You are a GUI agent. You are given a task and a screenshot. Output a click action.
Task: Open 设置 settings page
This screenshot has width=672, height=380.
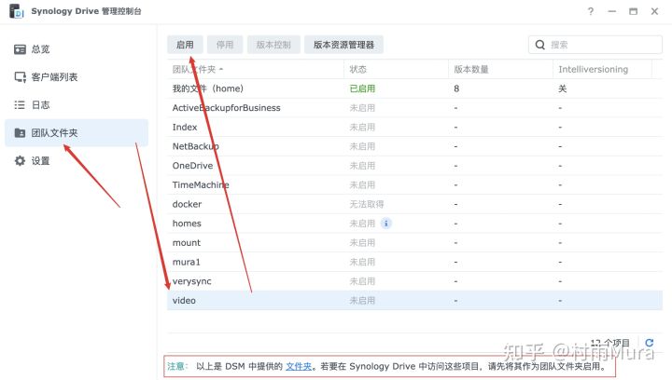click(77, 161)
